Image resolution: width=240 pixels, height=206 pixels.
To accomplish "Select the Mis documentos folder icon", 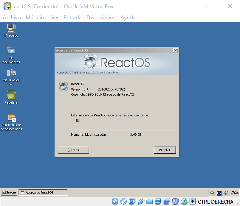I will pyautogui.click(x=11, y=55).
